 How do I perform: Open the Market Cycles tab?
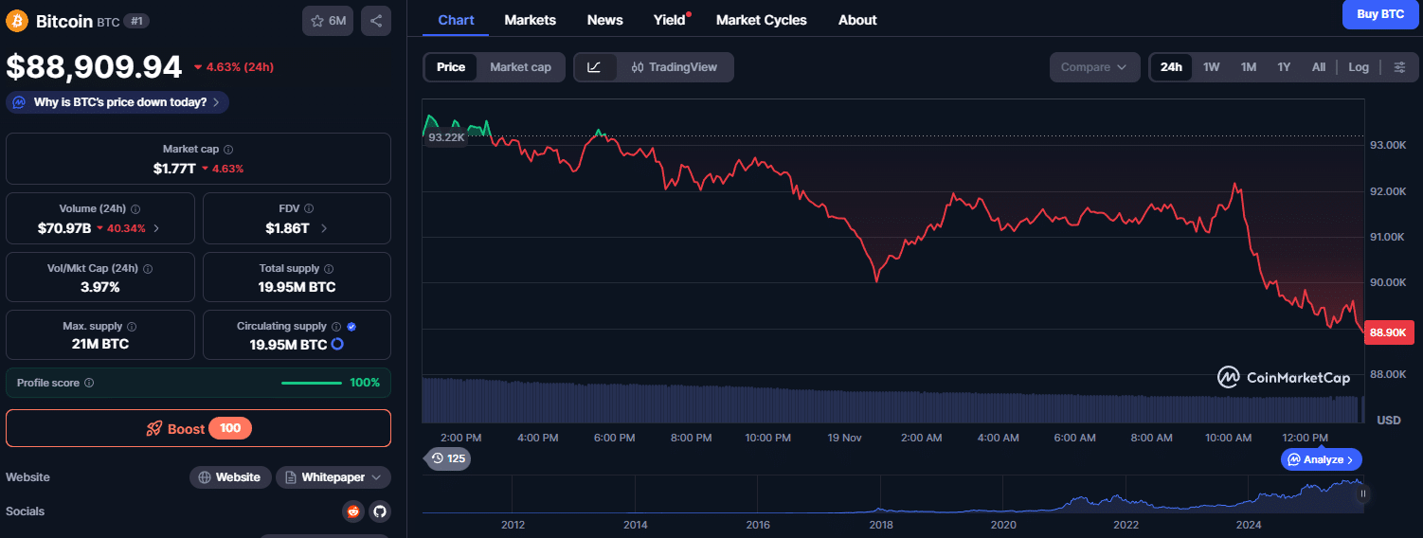(x=761, y=20)
